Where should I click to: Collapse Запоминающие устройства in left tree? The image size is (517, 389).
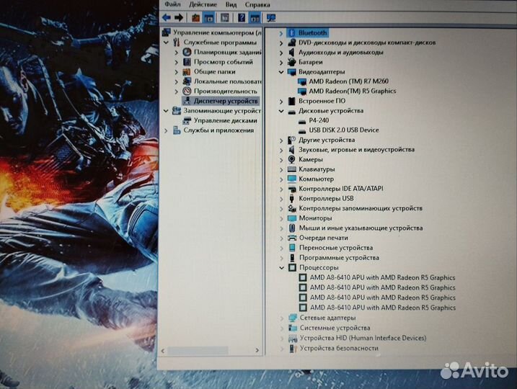tap(166, 111)
